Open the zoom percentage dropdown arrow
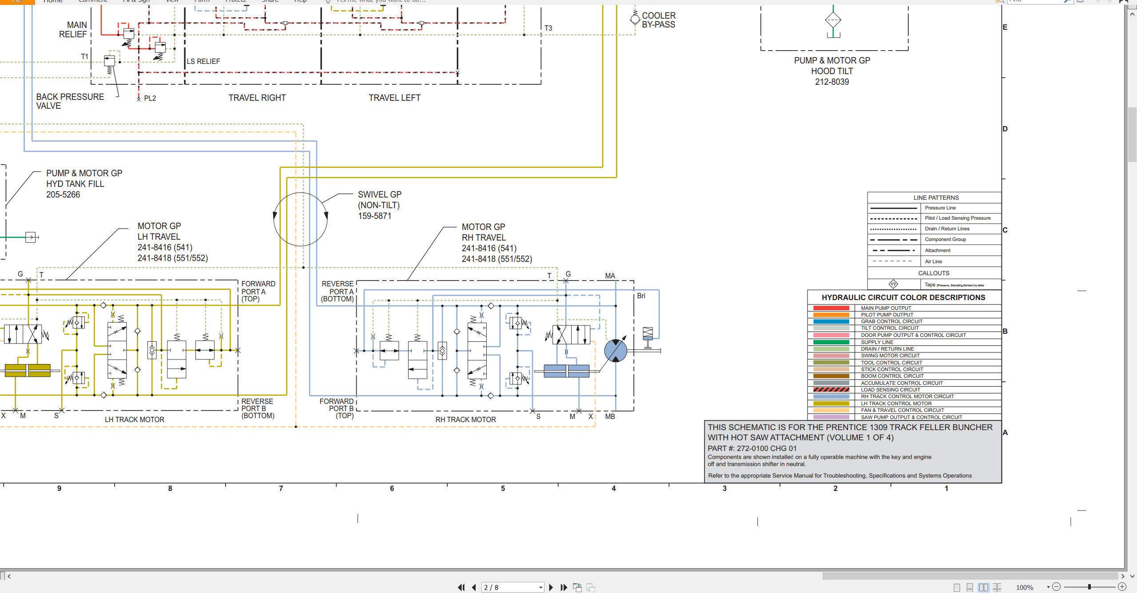This screenshot has width=1137, height=593. click(1048, 587)
